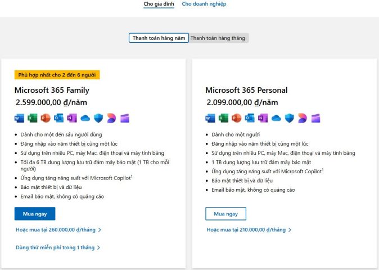Image resolution: width=379 pixels, height=270 pixels.
Task: Click the Outlook icon in the Personal plan
Action: coord(250,118)
